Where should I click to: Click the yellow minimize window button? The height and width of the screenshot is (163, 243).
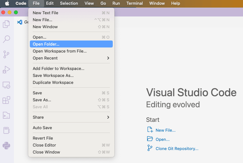click(x=10, y=12)
